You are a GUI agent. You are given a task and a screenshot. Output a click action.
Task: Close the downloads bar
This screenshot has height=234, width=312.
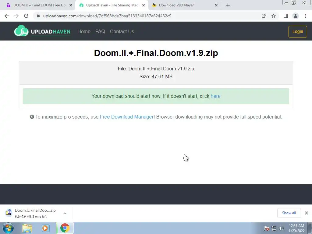pos(307,213)
